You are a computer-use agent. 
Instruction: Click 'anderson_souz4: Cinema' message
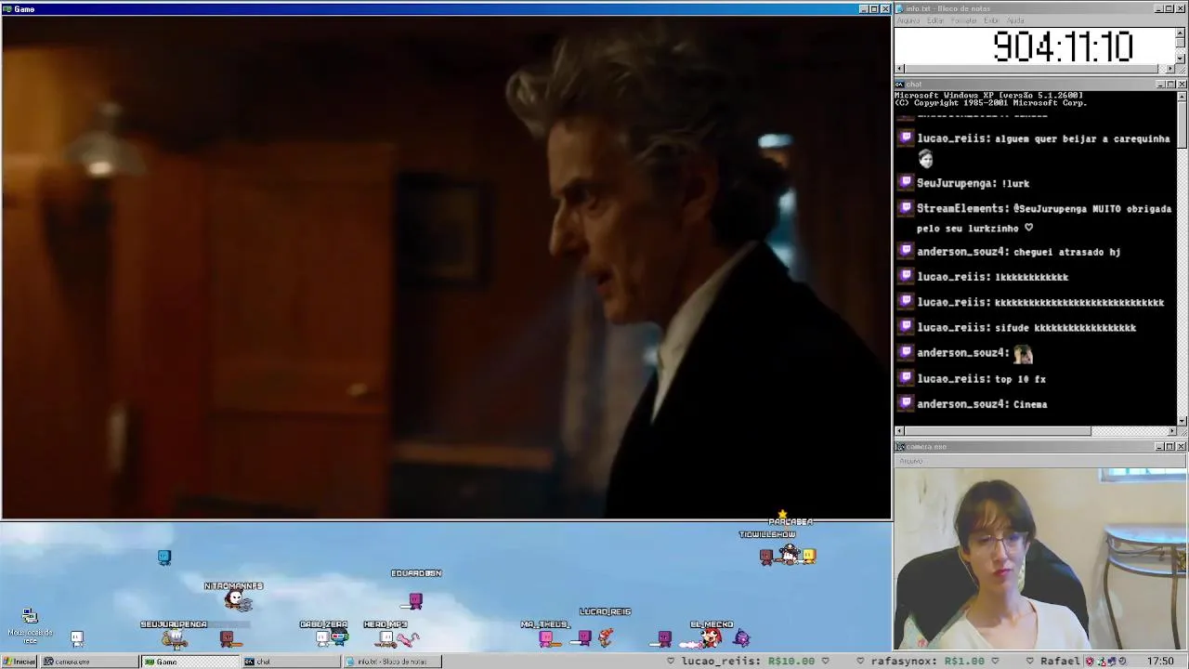[x=982, y=404]
